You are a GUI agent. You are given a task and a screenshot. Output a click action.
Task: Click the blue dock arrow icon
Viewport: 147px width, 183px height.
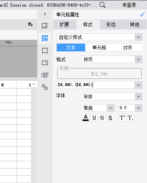point(142,15)
